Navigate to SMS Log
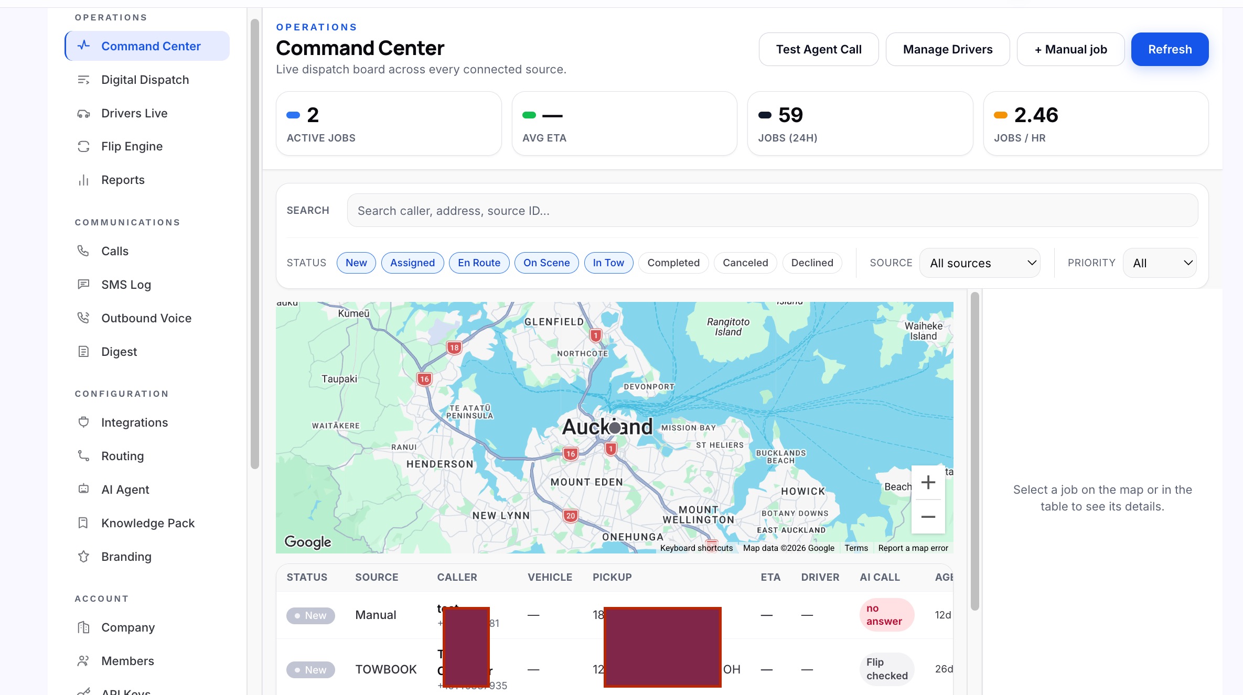Viewport: 1243px width, 695px height. coord(147,285)
